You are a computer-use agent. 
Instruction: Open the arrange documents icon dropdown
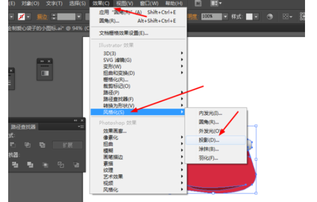tap(216, 3)
